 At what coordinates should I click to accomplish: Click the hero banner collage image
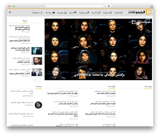[98, 49]
